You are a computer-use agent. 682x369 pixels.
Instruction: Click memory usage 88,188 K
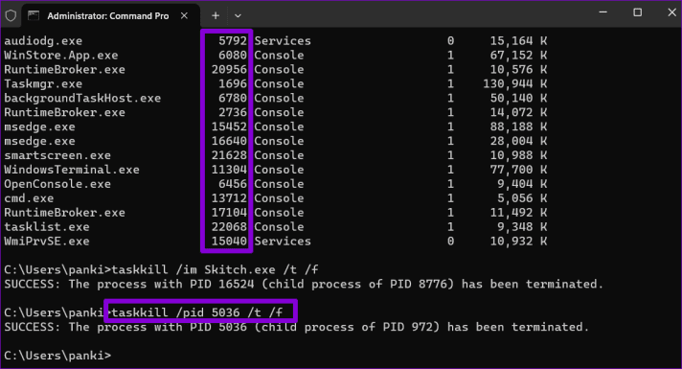click(x=518, y=127)
